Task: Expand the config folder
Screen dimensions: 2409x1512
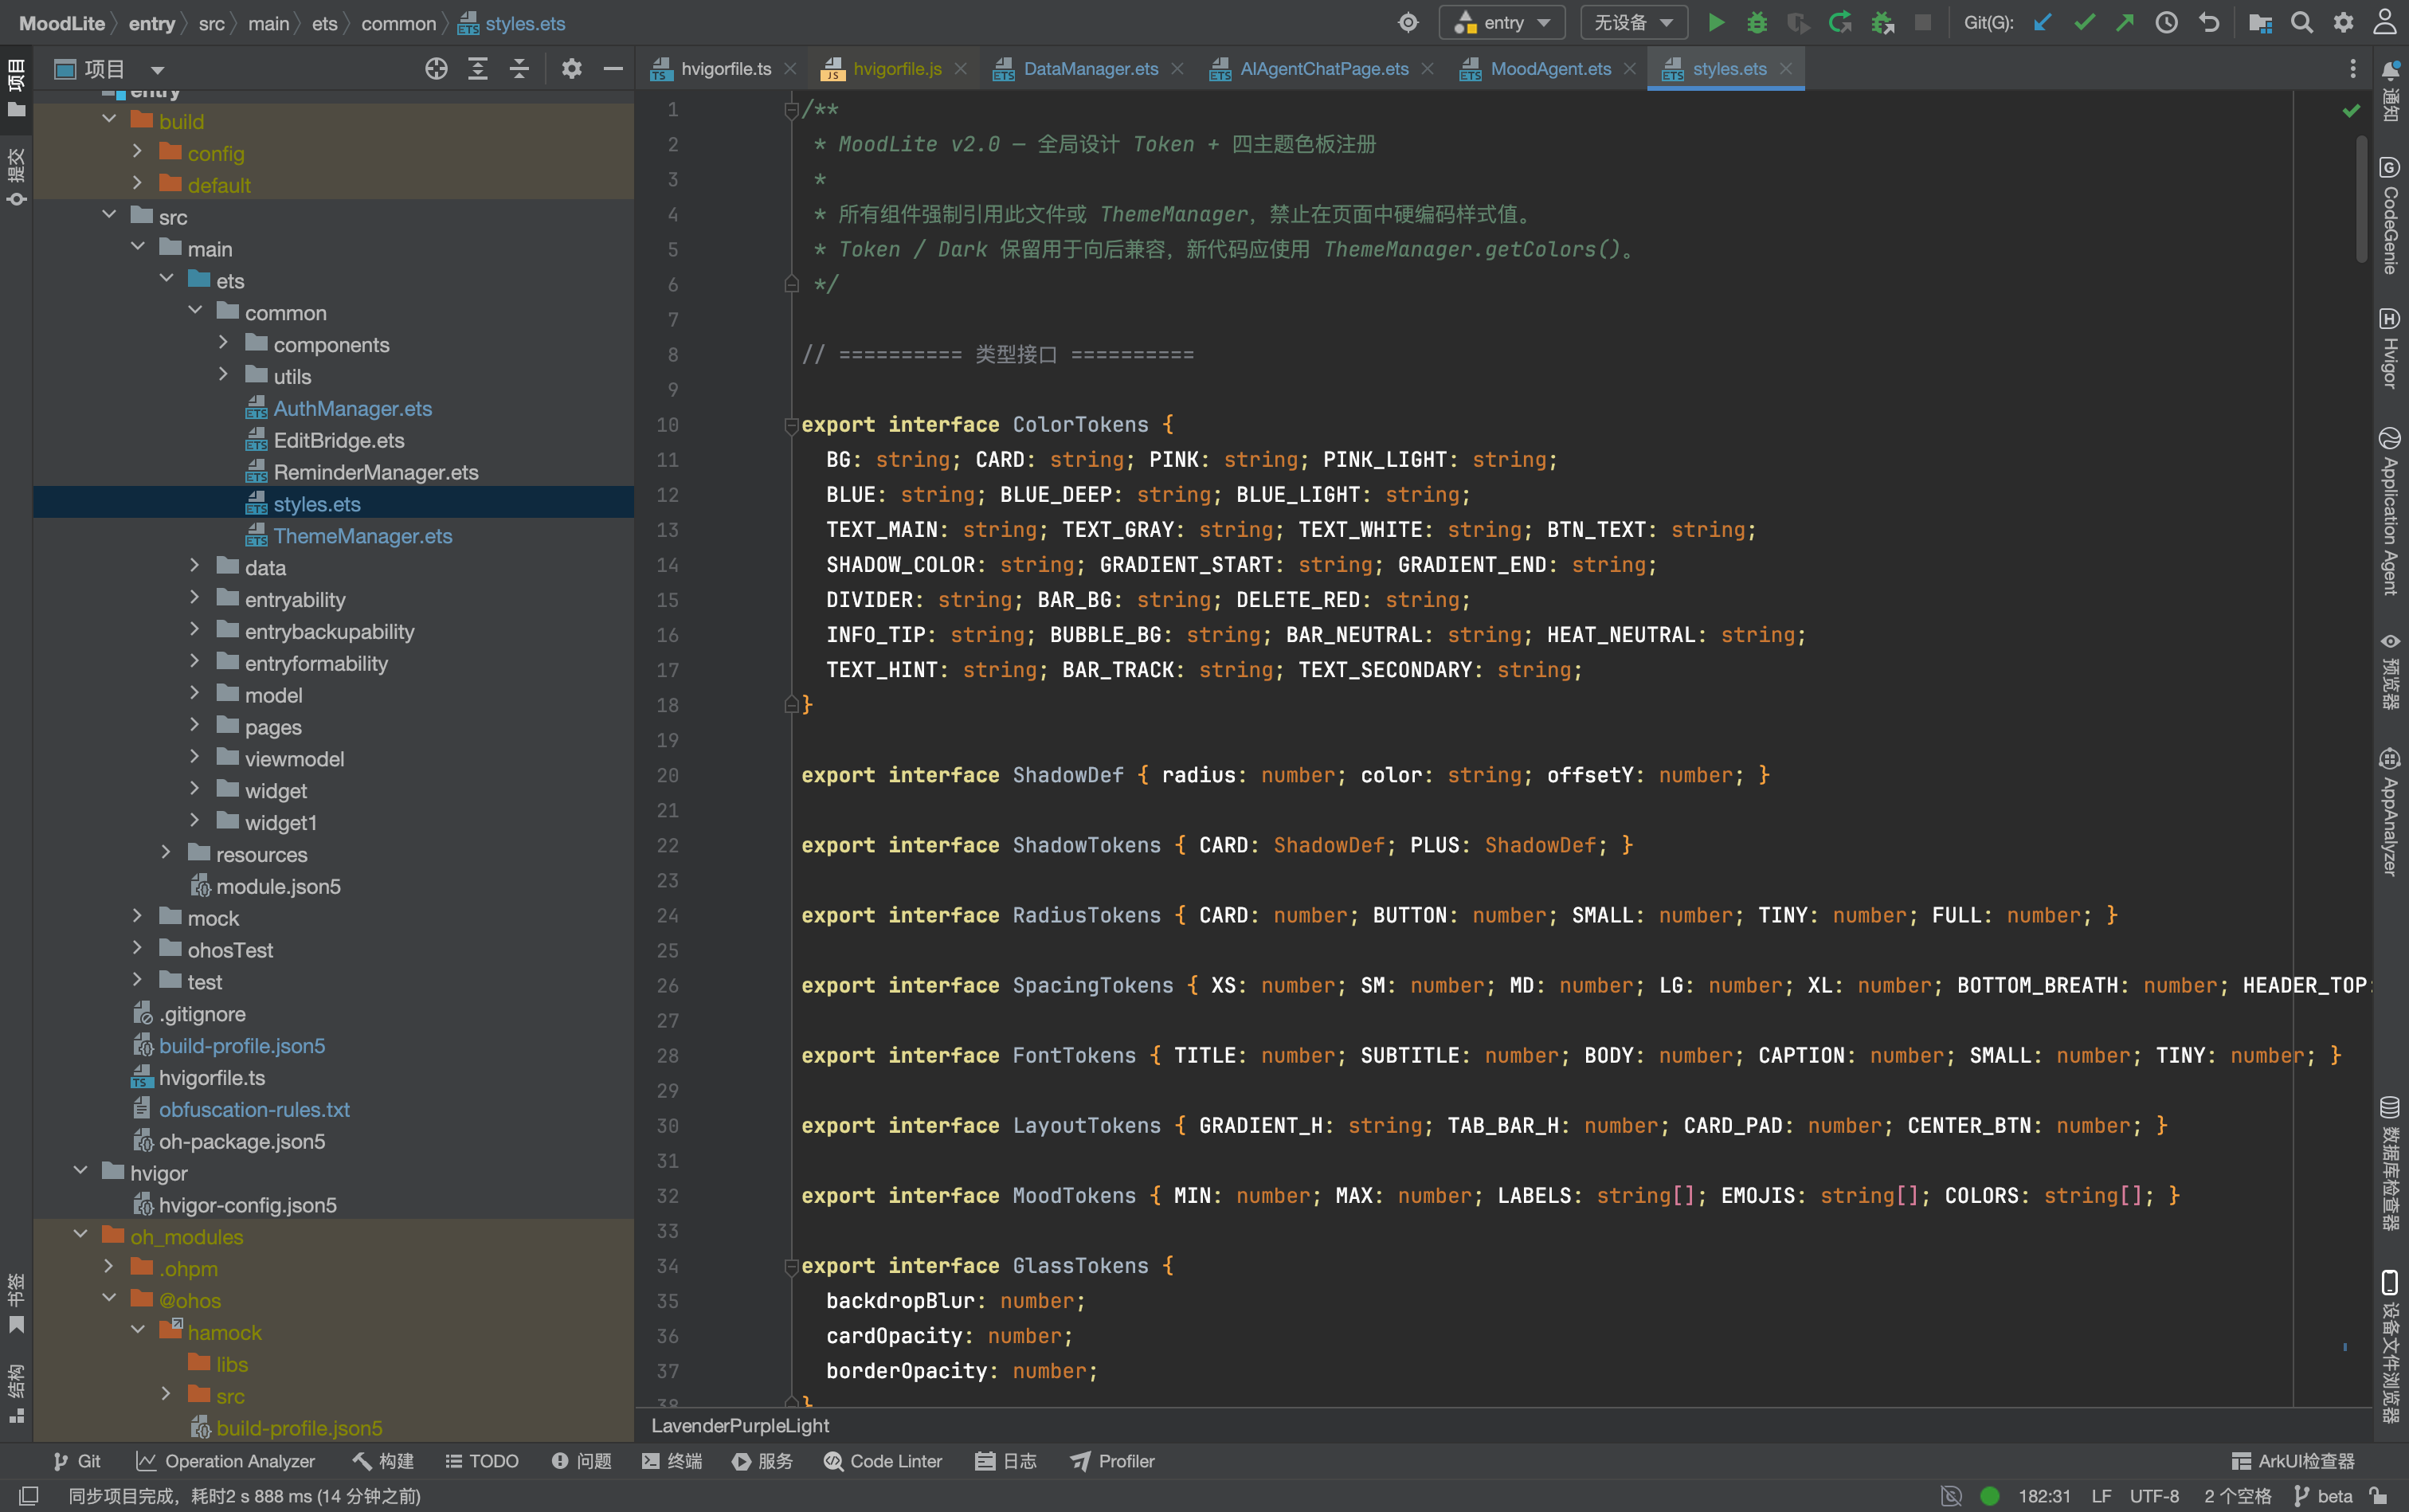Action: [x=138, y=152]
